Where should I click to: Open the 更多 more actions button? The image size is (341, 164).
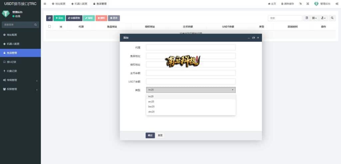coord(114,18)
